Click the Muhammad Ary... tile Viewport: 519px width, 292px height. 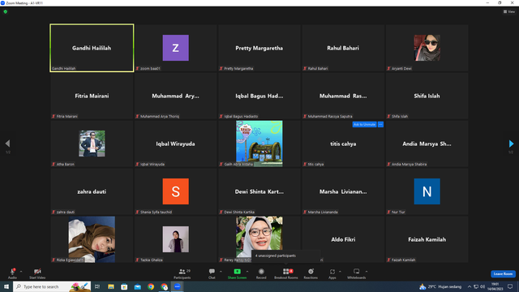pos(176,96)
